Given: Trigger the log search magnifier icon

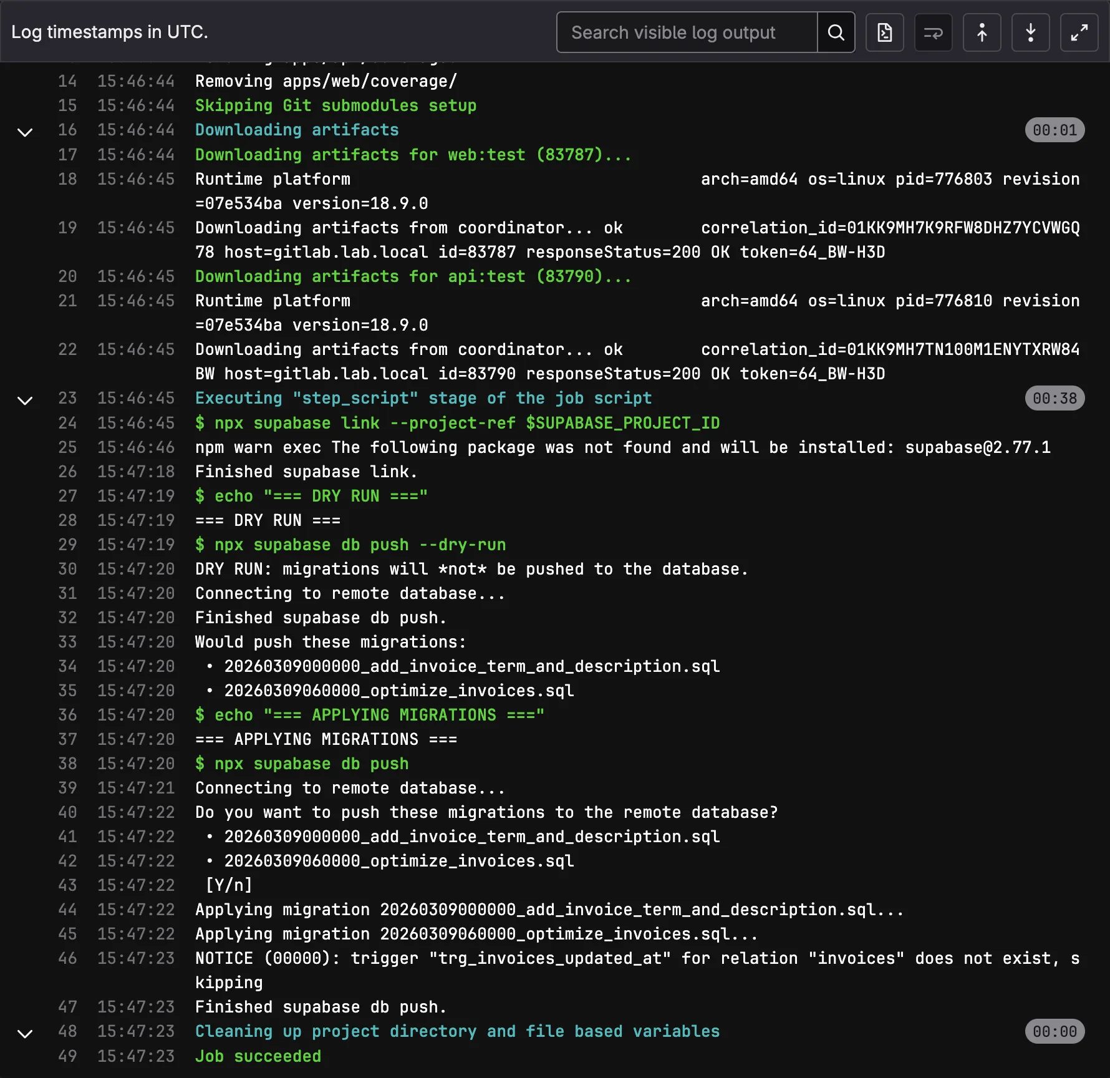Looking at the screenshot, I should point(836,32).
